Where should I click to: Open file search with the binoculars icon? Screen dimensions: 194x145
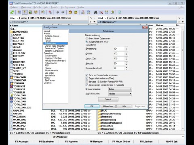(x=96, y=12)
